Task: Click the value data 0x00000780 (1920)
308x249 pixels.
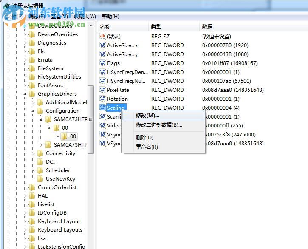Action: [x=225, y=45]
